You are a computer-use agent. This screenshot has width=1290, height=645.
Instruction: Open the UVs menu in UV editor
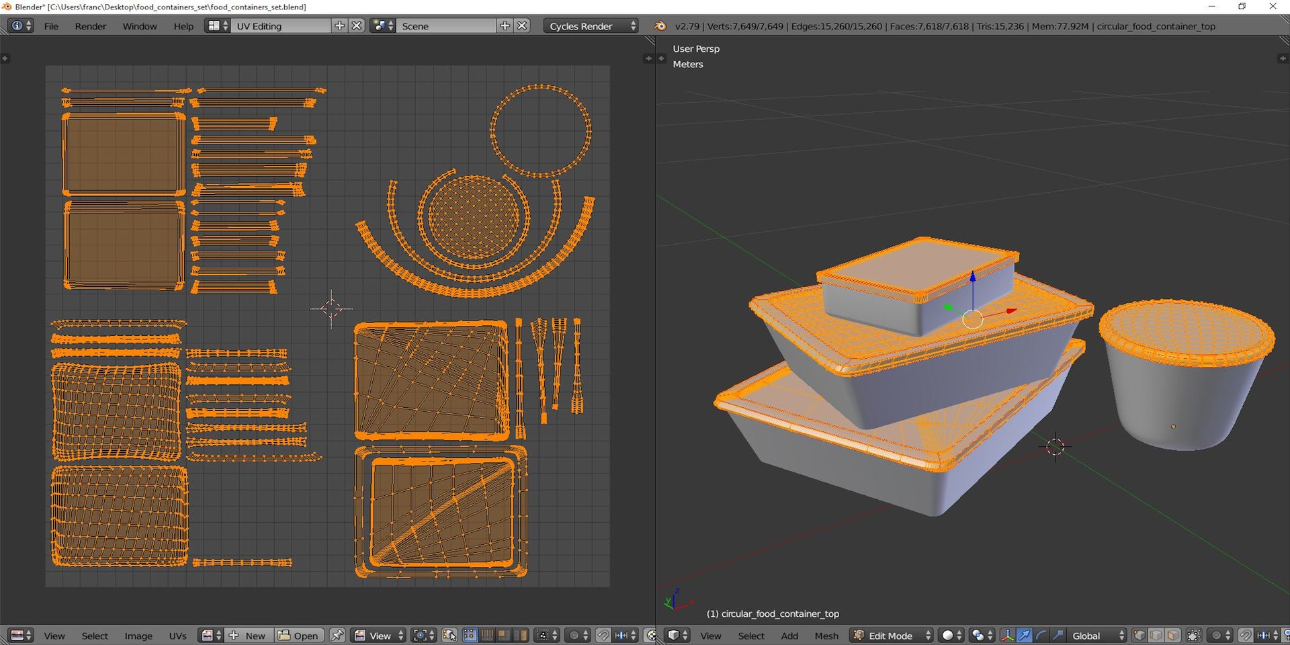tap(177, 636)
